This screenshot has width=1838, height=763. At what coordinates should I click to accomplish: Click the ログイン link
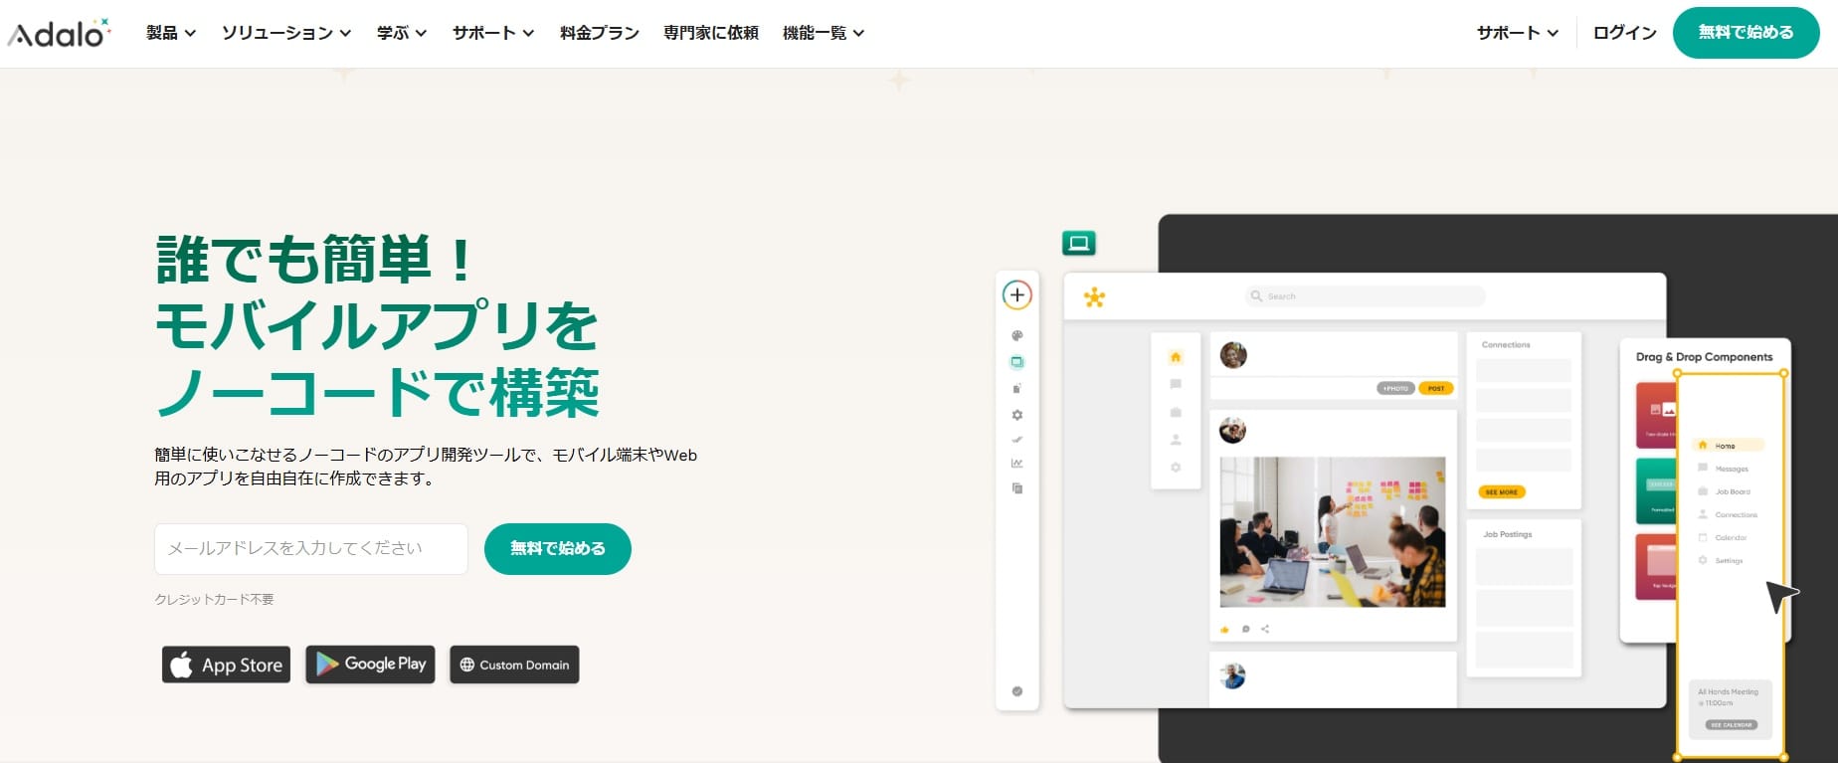(1624, 33)
